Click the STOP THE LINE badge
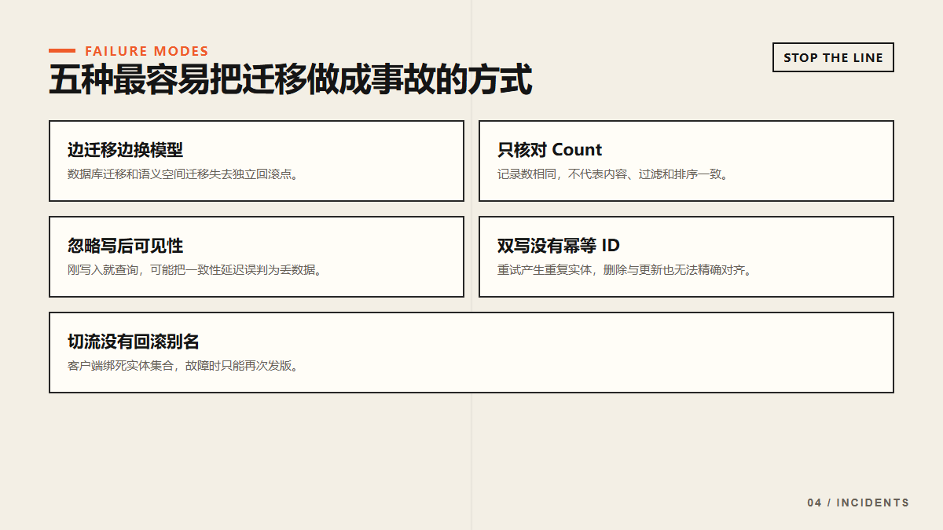 [x=833, y=57]
